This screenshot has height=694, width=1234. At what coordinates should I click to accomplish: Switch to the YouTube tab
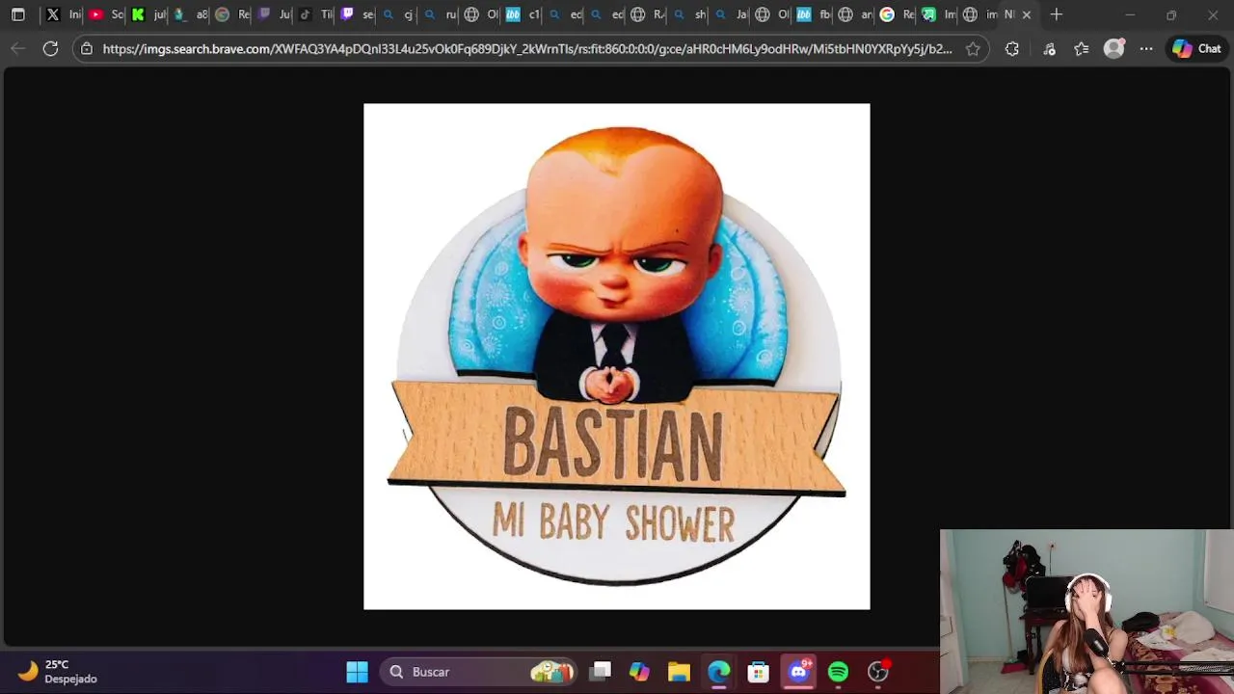click(105, 14)
